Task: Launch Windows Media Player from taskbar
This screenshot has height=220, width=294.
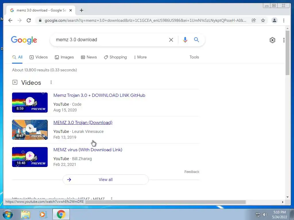Action: 43,215
